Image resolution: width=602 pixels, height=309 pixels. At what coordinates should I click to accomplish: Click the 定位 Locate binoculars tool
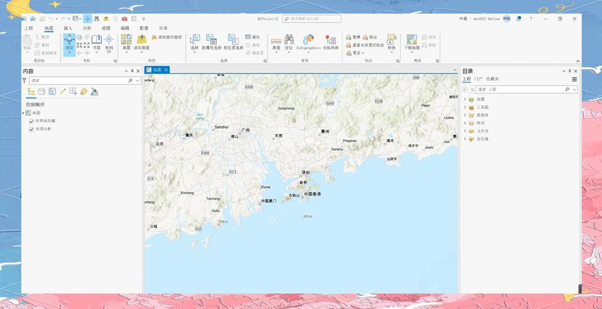click(x=289, y=42)
